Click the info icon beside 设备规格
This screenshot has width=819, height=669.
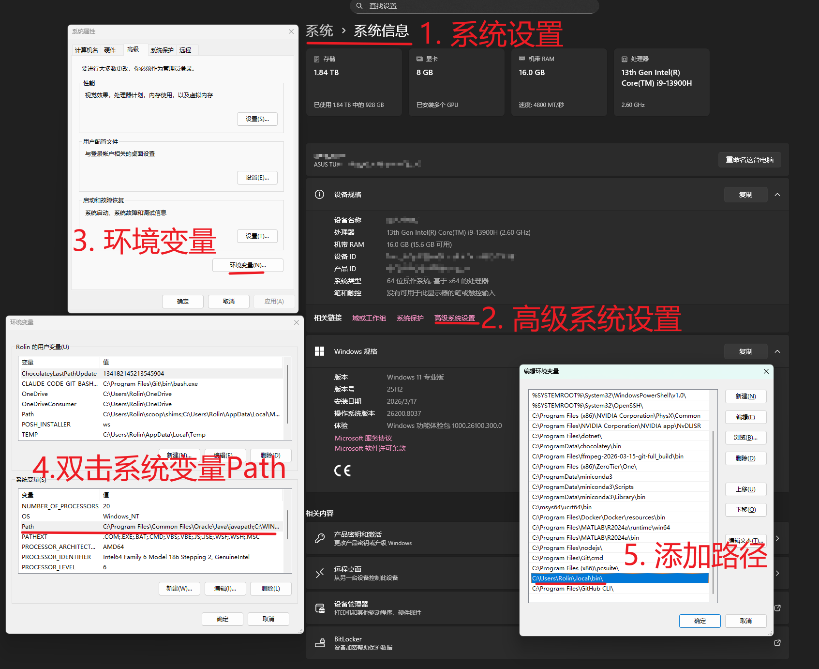coord(319,195)
